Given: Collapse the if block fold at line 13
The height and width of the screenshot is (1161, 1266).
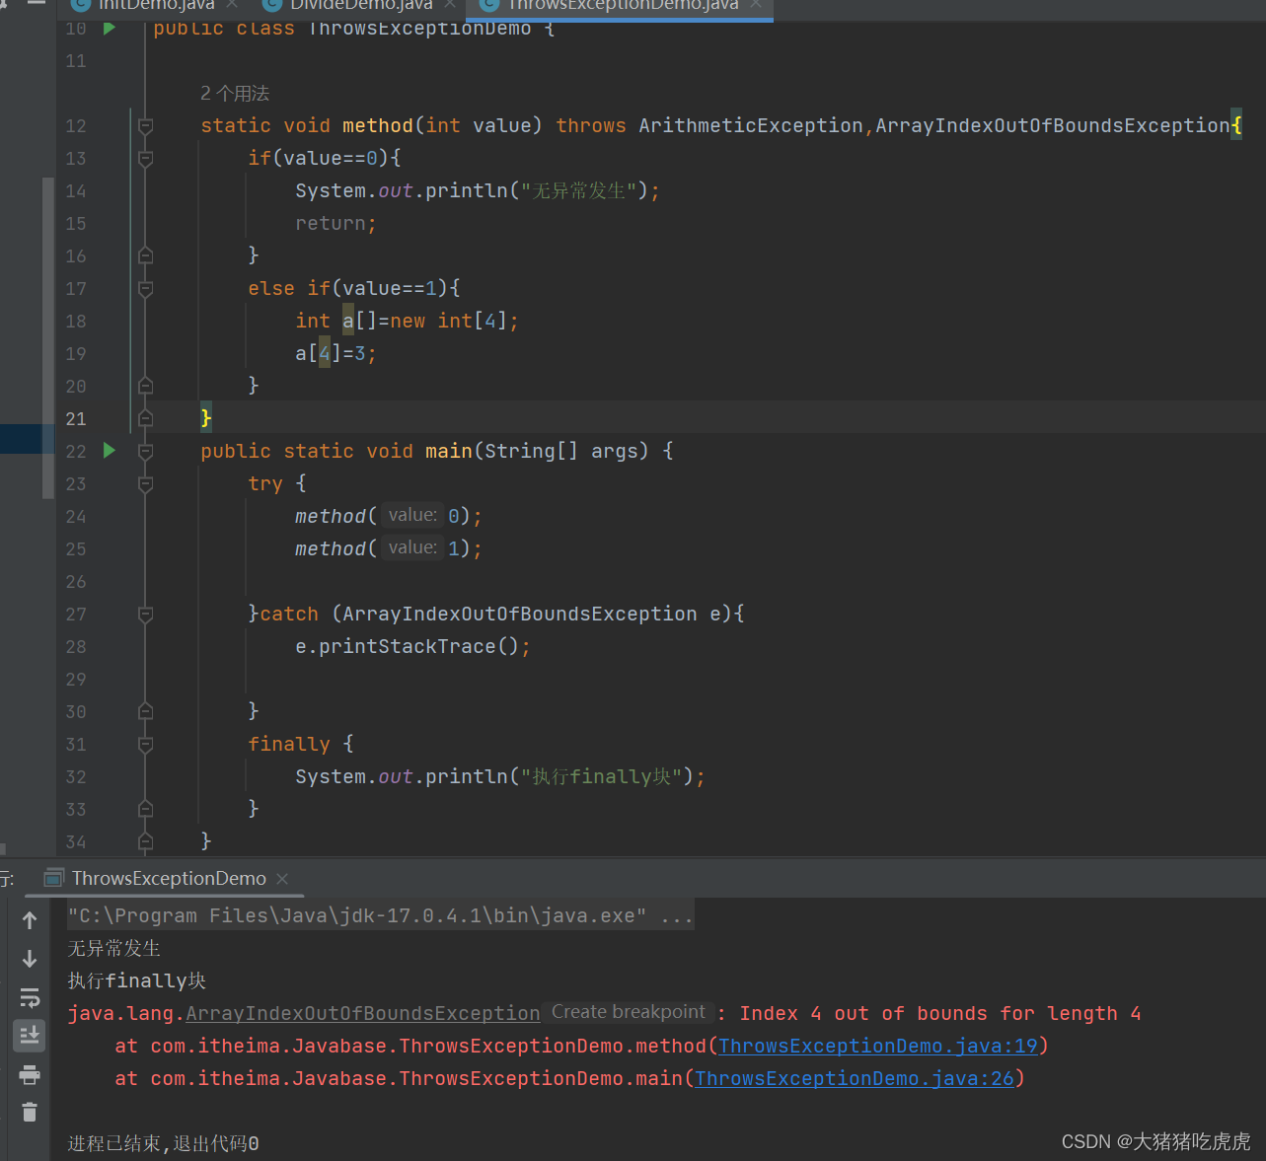Looking at the screenshot, I should click(146, 158).
